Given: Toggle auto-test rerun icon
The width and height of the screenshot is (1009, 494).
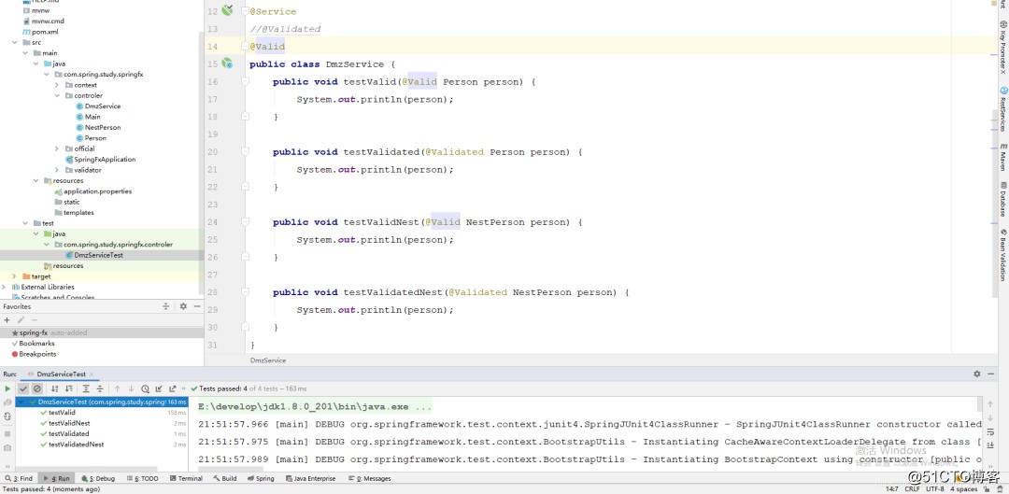Looking at the screenshot, I should (x=7, y=416).
